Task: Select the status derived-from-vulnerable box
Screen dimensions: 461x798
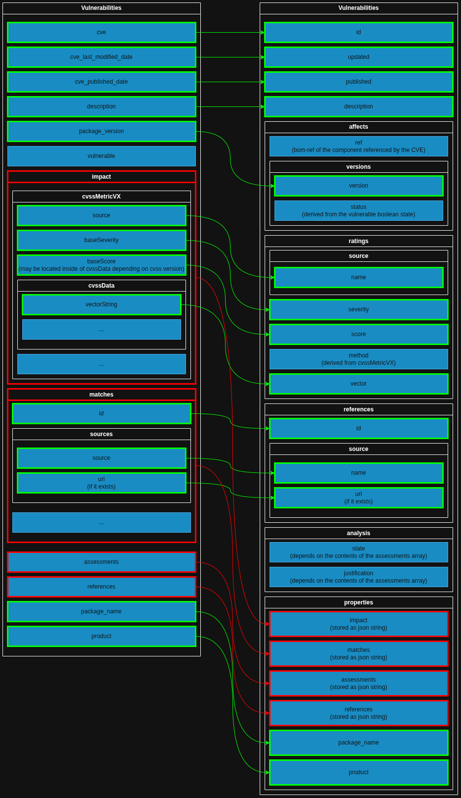Action: [359, 210]
